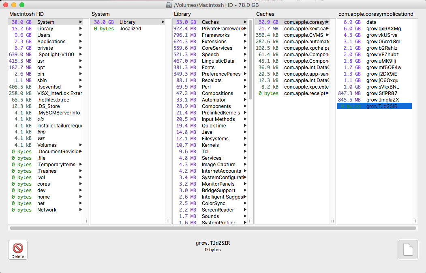Expand the Users folder arrow
Viewport: 426px width, 273px height.
coord(80,35)
